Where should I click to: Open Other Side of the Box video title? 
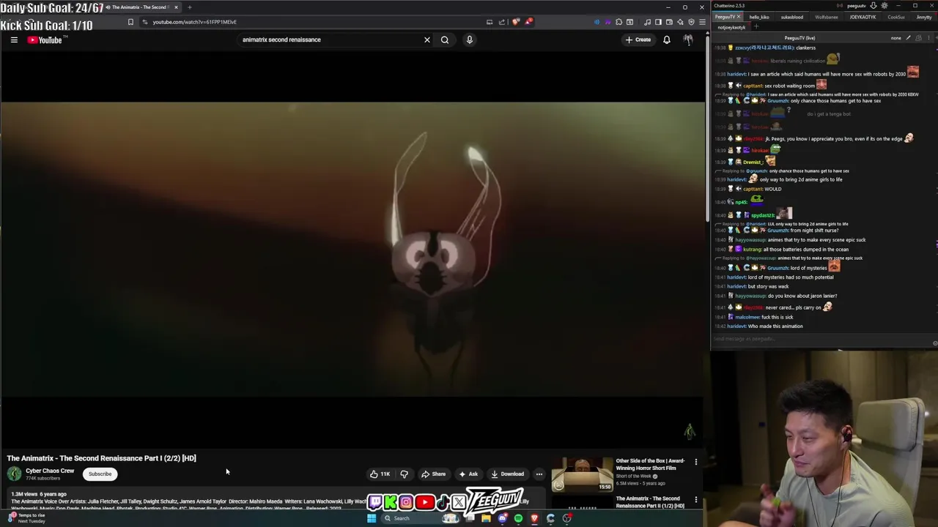click(x=650, y=464)
